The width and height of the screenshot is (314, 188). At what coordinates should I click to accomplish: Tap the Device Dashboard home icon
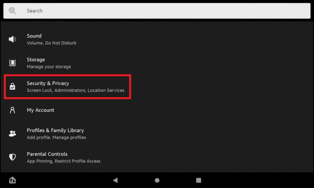click(12, 180)
